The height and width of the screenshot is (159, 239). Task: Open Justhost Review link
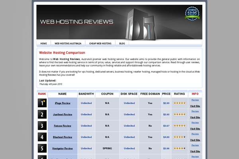point(63,114)
